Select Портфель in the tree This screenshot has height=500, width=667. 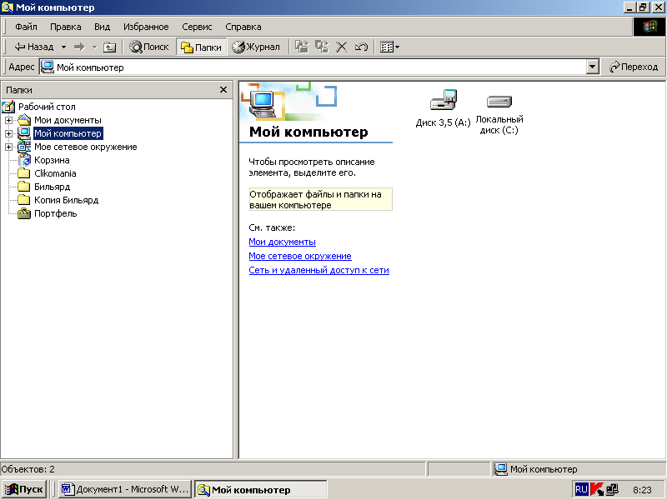pos(56,213)
